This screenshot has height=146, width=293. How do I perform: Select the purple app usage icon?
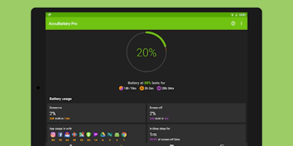point(96,135)
